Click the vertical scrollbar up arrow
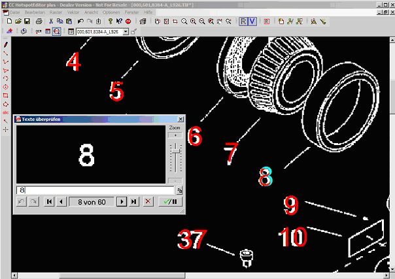This screenshot has height=279, width=395. click(x=392, y=40)
